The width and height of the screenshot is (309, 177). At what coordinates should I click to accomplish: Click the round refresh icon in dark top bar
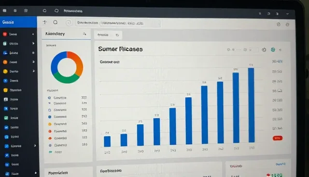44,11
